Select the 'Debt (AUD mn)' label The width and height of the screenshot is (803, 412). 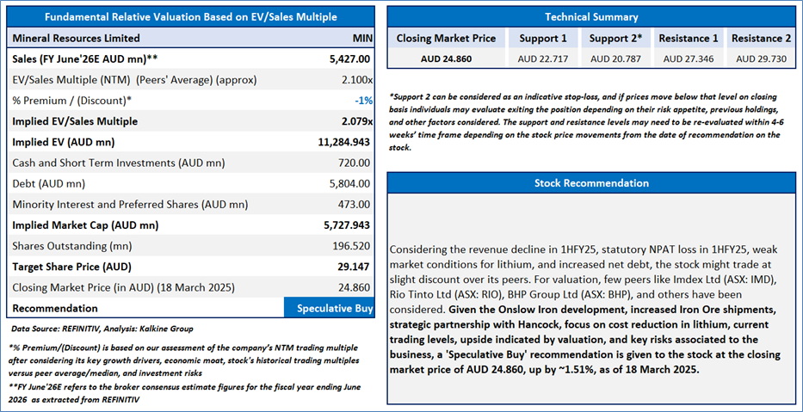[x=48, y=184]
